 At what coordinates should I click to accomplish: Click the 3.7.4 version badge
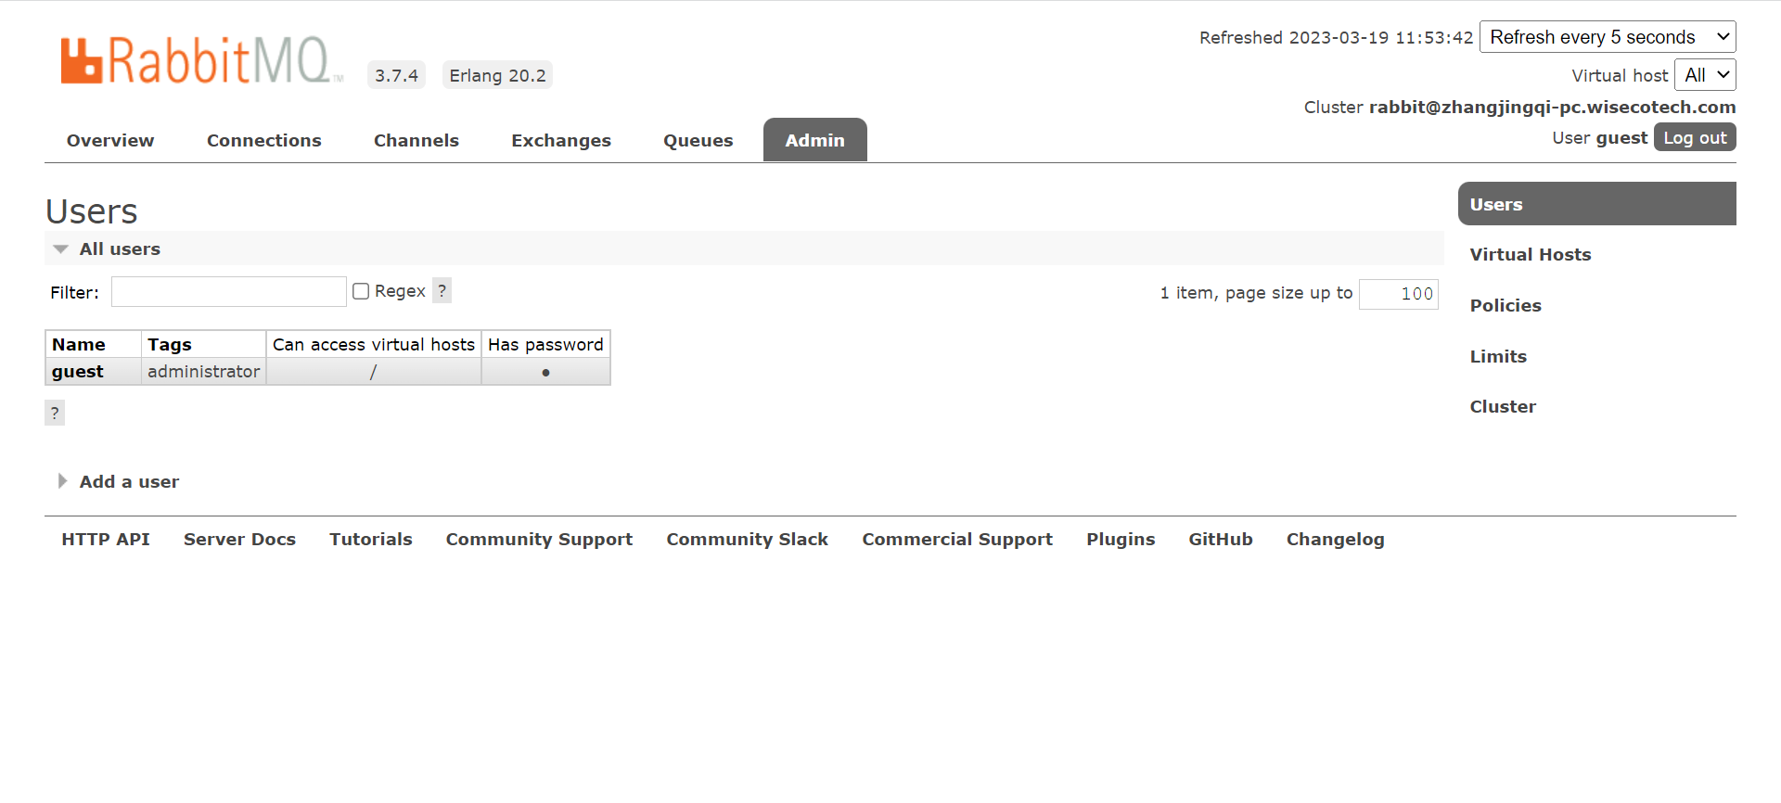[x=397, y=75]
